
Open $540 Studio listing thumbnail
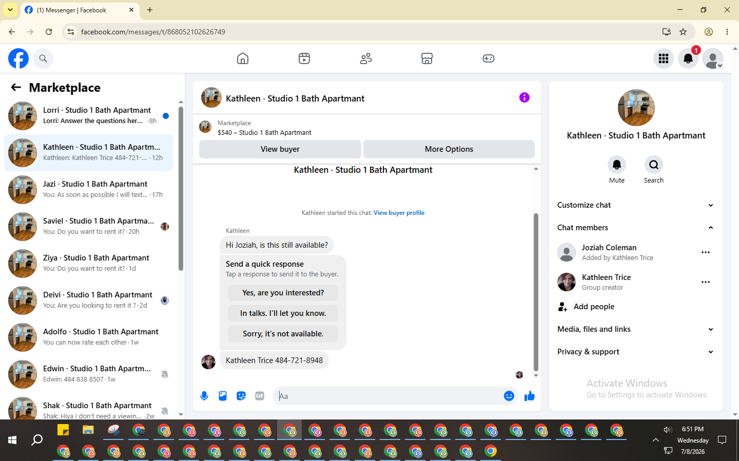click(205, 127)
